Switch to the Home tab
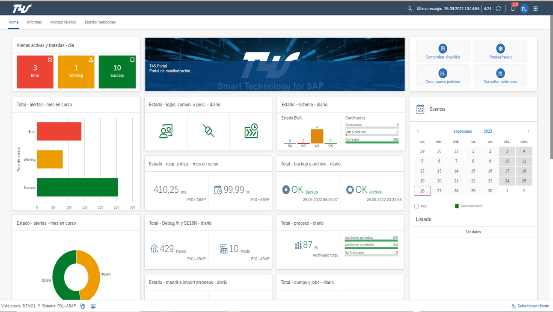Image resolution: width=553 pixels, height=312 pixels. tap(14, 22)
